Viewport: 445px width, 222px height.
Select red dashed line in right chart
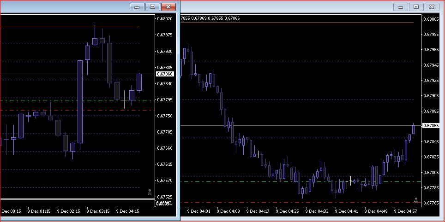point(301,202)
